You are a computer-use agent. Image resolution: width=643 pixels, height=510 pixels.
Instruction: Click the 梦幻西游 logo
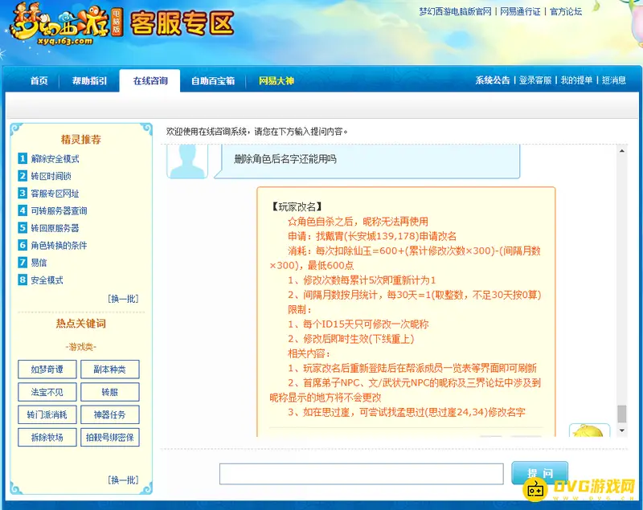[66, 23]
